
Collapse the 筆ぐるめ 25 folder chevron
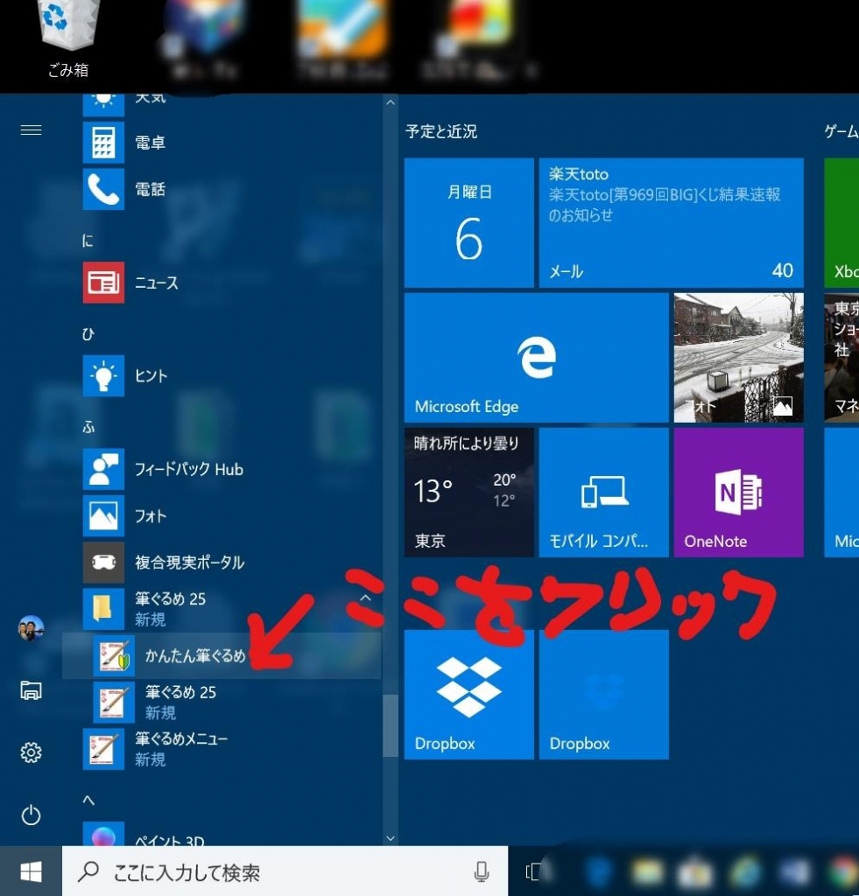coord(365,598)
